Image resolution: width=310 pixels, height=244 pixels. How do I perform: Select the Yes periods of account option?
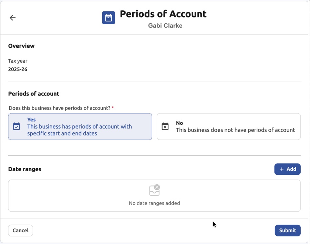[80, 126]
